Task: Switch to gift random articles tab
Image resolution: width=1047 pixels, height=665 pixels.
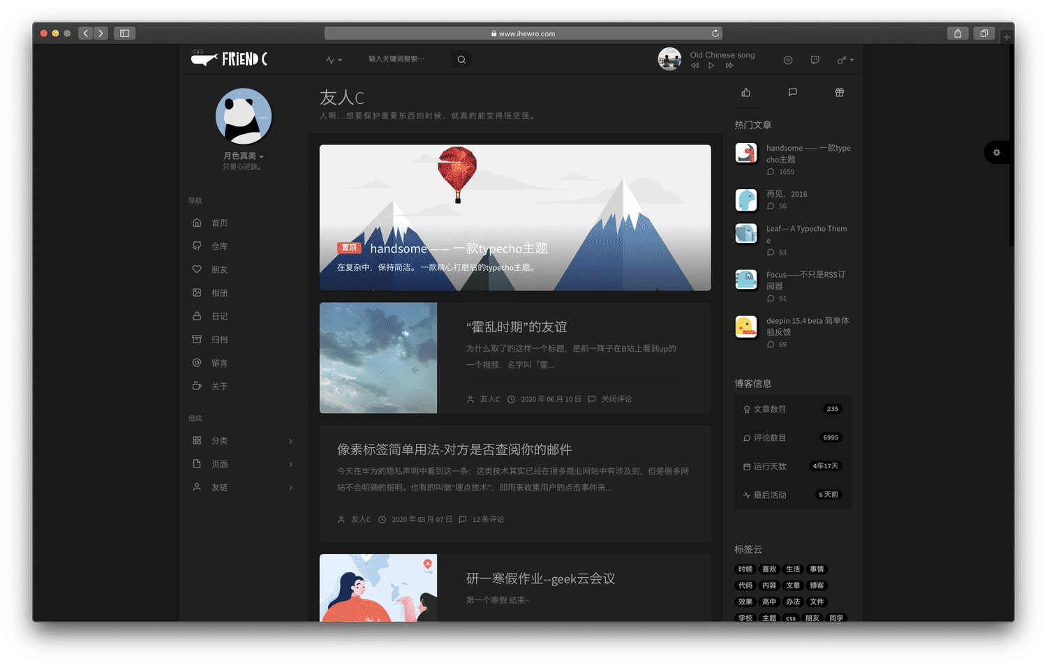Action: 840,92
